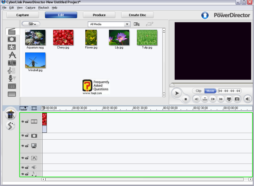
Task: Open the Subtitle Room icon
Action: [12, 94]
